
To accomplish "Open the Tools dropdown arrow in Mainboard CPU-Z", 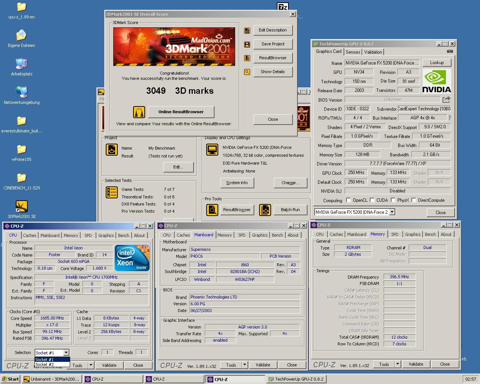I will (x=244, y=365).
